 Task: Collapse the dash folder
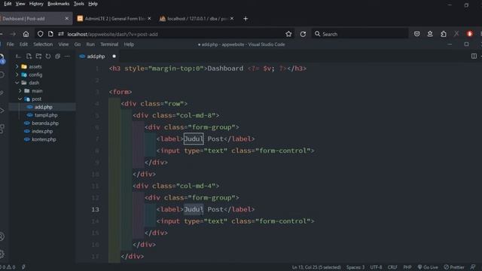(17, 83)
